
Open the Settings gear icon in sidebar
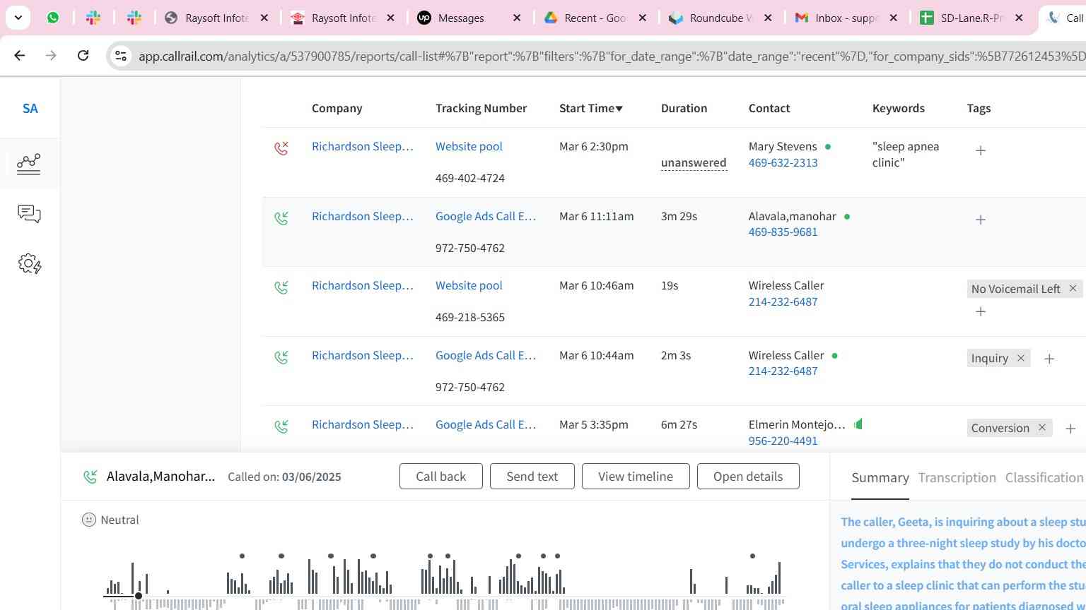click(30, 264)
